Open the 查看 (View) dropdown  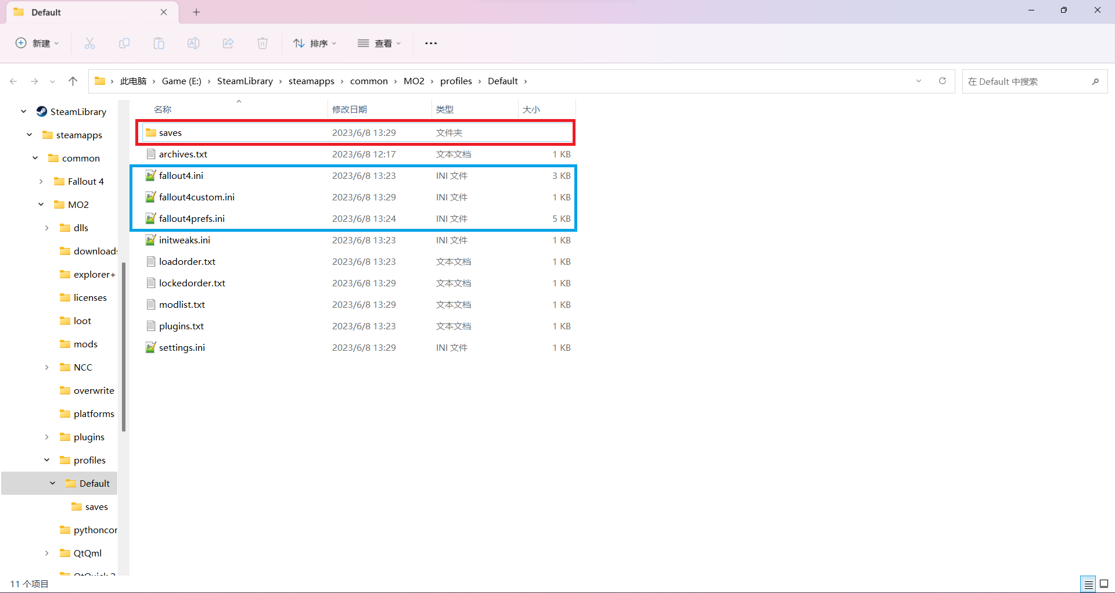click(x=379, y=43)
